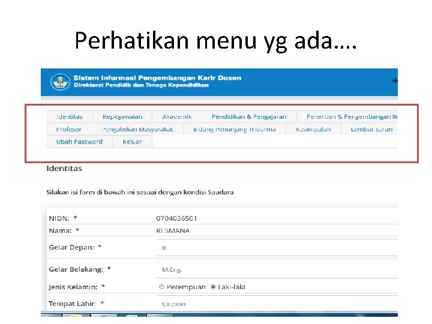This screenshot has height=324, width=432.
Task: Click the Gelar Belakang input field
Action: (x=277, y=269)
